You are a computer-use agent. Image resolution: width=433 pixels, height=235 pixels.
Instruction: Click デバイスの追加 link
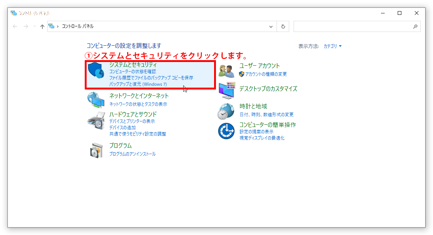[122, 127]
